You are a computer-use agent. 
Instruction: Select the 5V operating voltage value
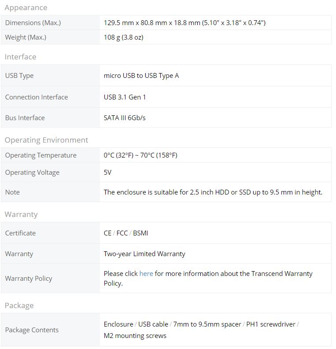107,172
